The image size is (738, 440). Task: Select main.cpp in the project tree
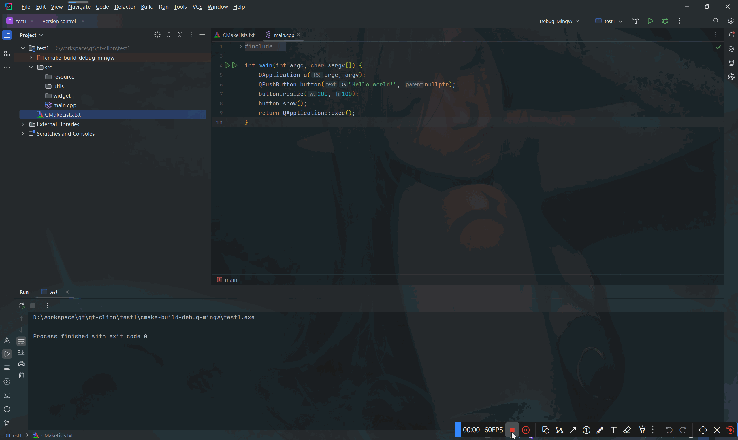tap(65, 105)
